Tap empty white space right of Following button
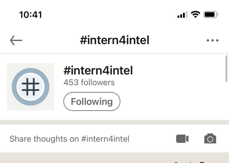Image resolution: width=229 pixels, height=163 pixels. [170, 101]
